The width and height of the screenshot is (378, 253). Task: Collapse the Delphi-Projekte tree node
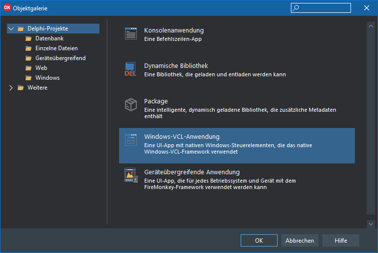(x=11, y=29)
